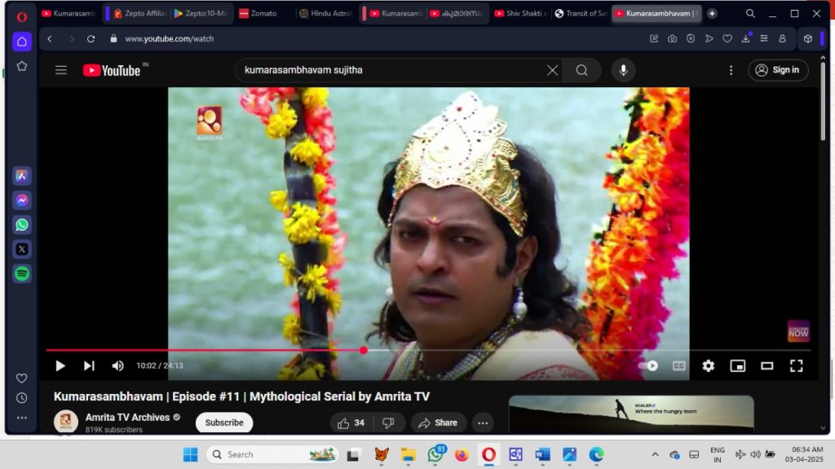This screenshot has height=469, width=835.
Task: Toggle autoplay switch in player
Action: pos(648,365)
